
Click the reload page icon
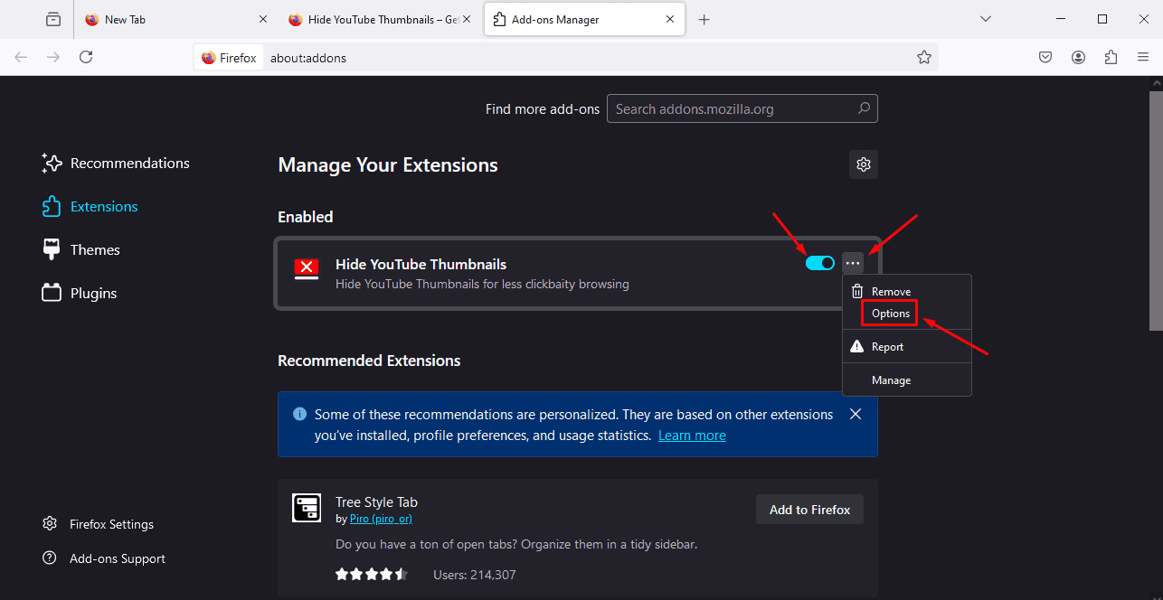86,57
